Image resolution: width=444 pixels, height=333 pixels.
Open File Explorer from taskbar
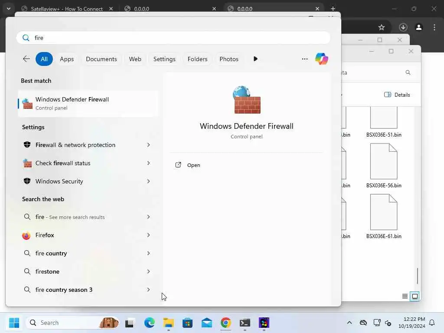pyautogui.click(x=169, y=323)
